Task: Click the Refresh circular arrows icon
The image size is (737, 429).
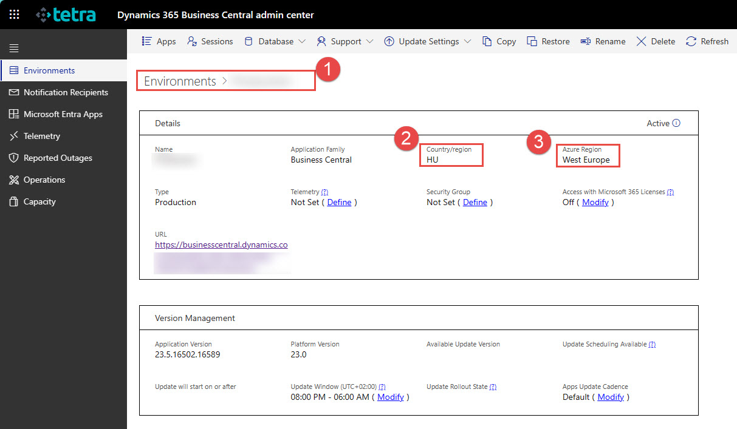Action: coord(691,41)
